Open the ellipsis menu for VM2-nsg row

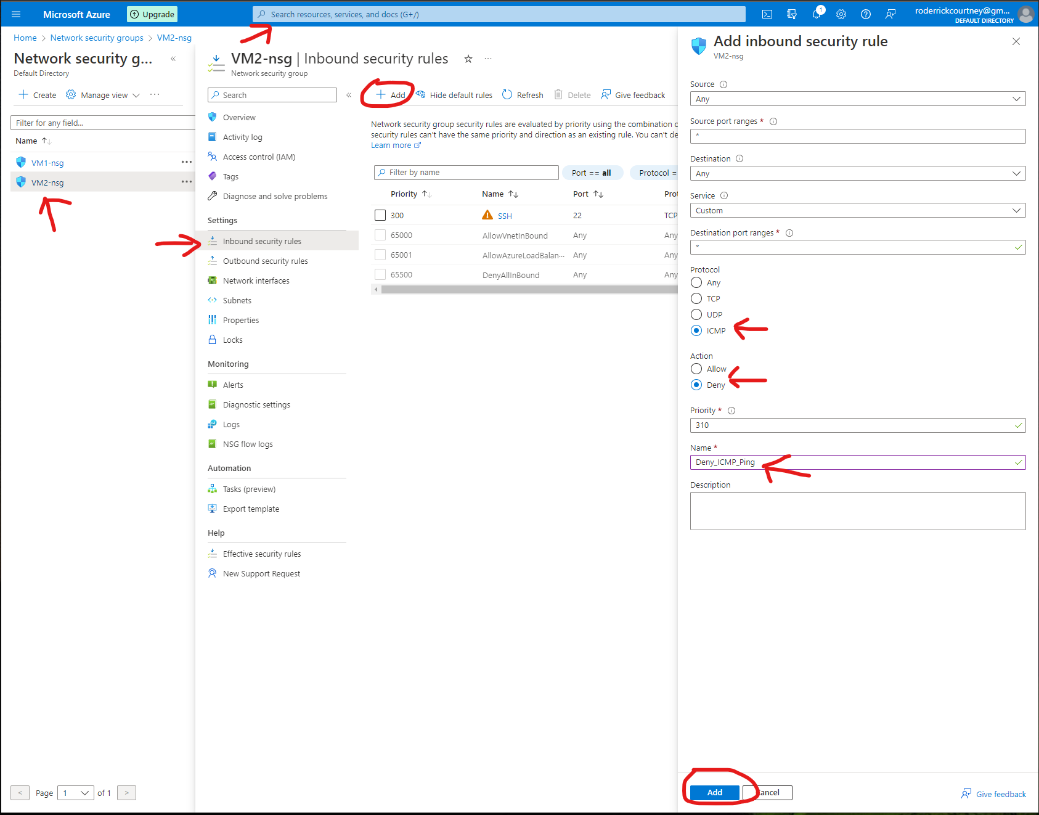coord(187,182)
